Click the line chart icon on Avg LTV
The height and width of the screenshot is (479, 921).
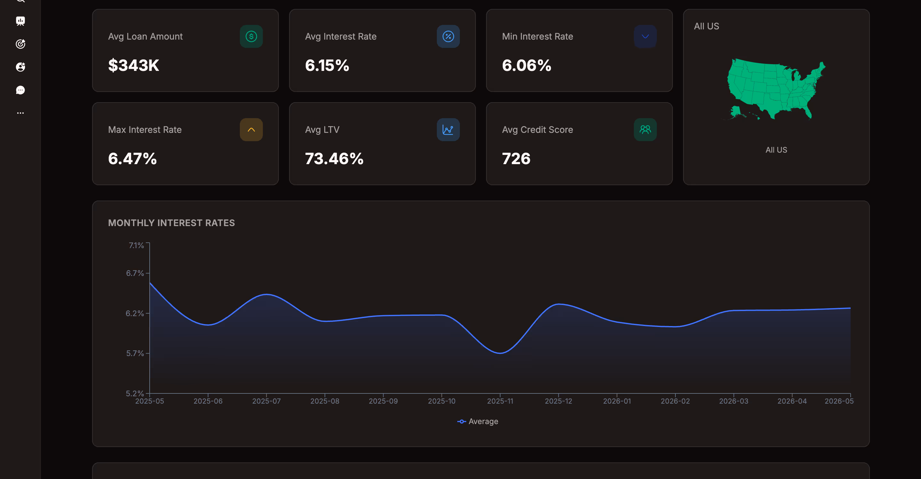[x=448, y=130]
